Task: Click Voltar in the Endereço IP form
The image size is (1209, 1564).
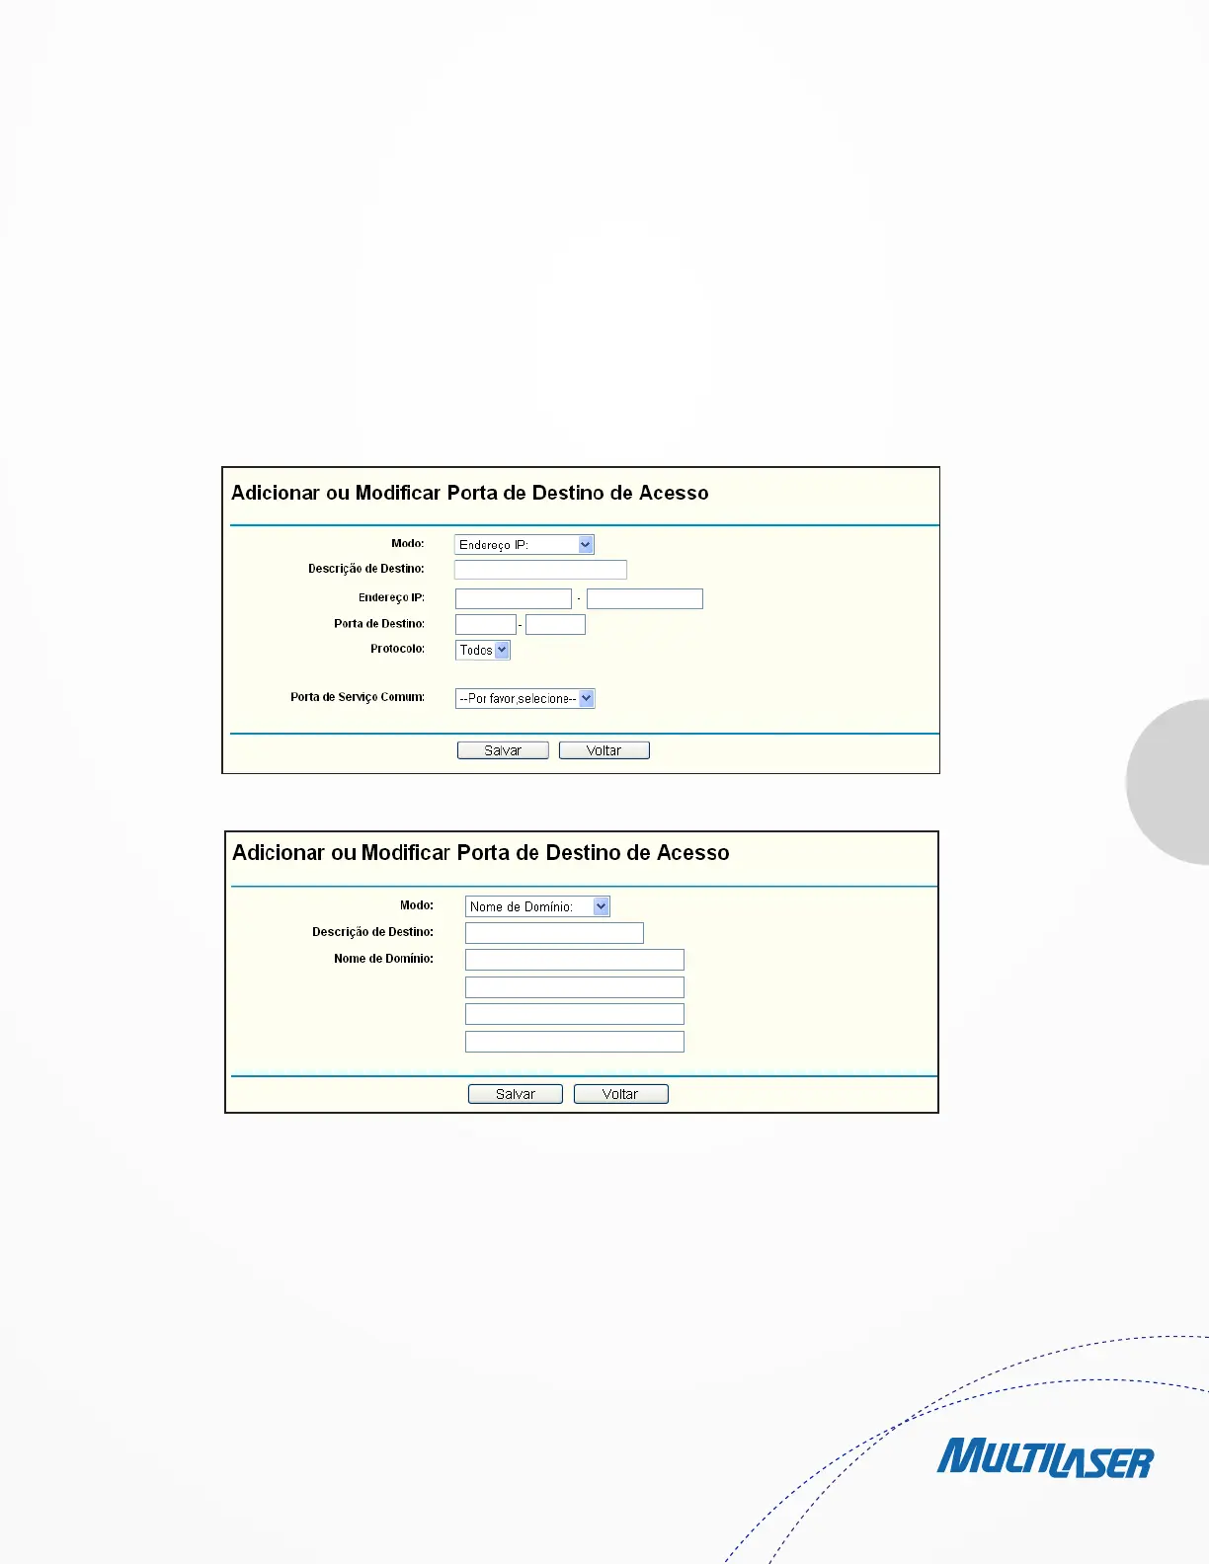Action: (x=604, y=750)
